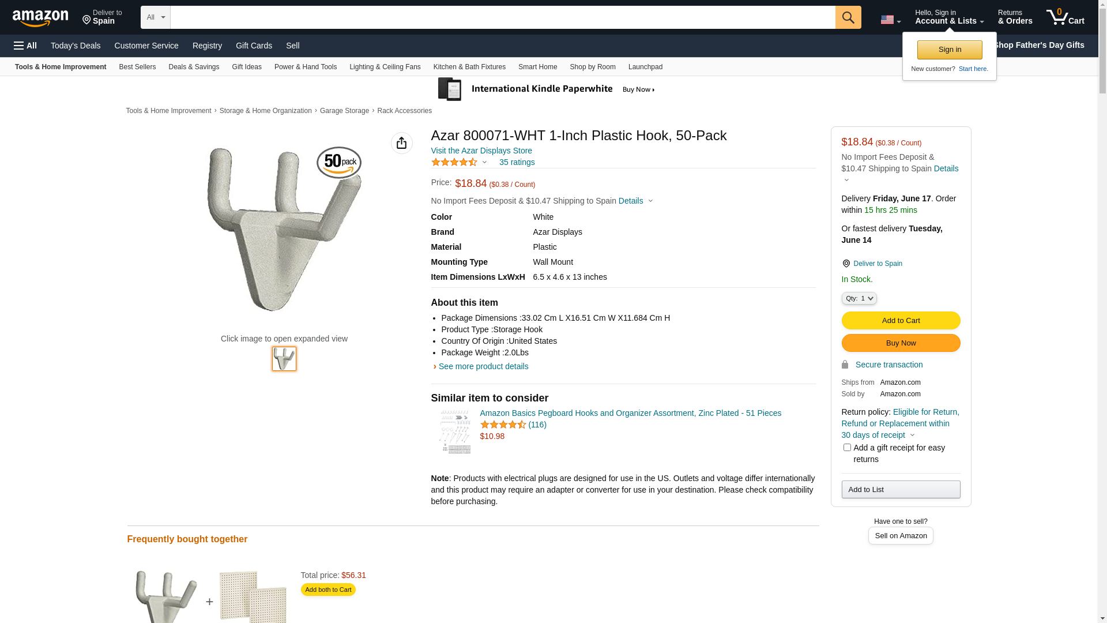The image size is (1107, 623).
Task: Click the magnifying glass search button
Action: 848,17
